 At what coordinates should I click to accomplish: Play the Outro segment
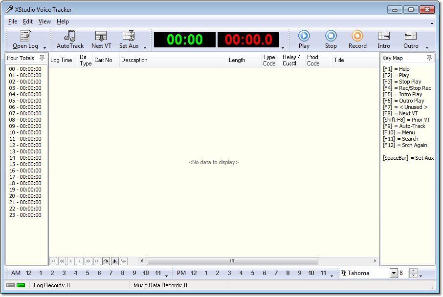point(411,40)
